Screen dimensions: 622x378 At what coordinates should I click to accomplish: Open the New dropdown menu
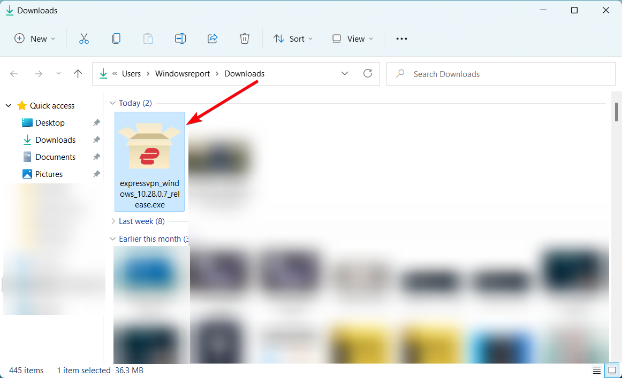[35, 38]
